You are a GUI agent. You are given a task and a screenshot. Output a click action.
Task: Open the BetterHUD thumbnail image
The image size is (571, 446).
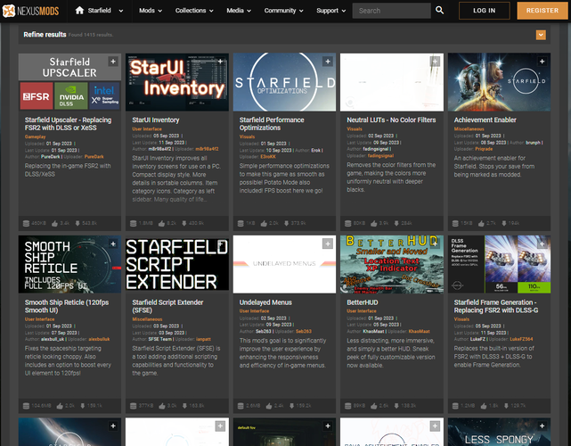coord(391,264)
